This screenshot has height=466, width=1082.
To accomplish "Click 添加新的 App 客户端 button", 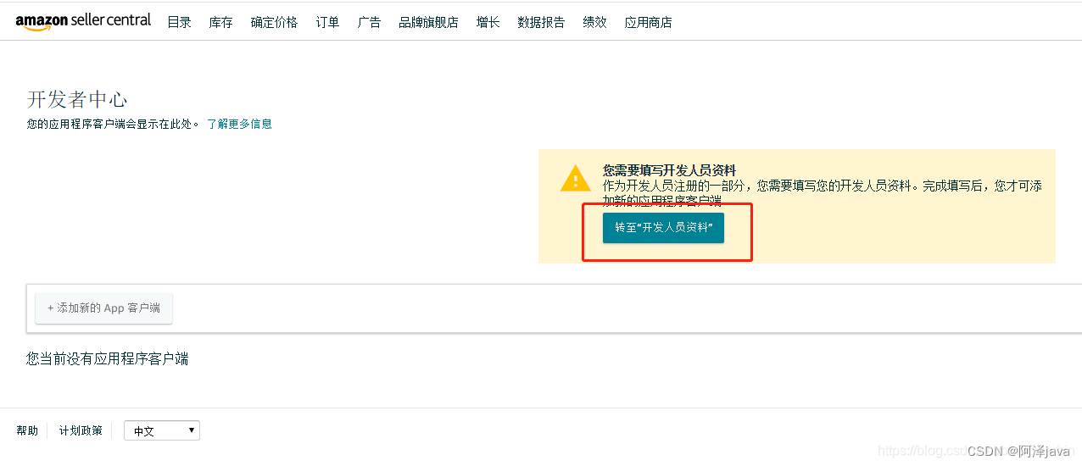I will (x=103, y=308).
